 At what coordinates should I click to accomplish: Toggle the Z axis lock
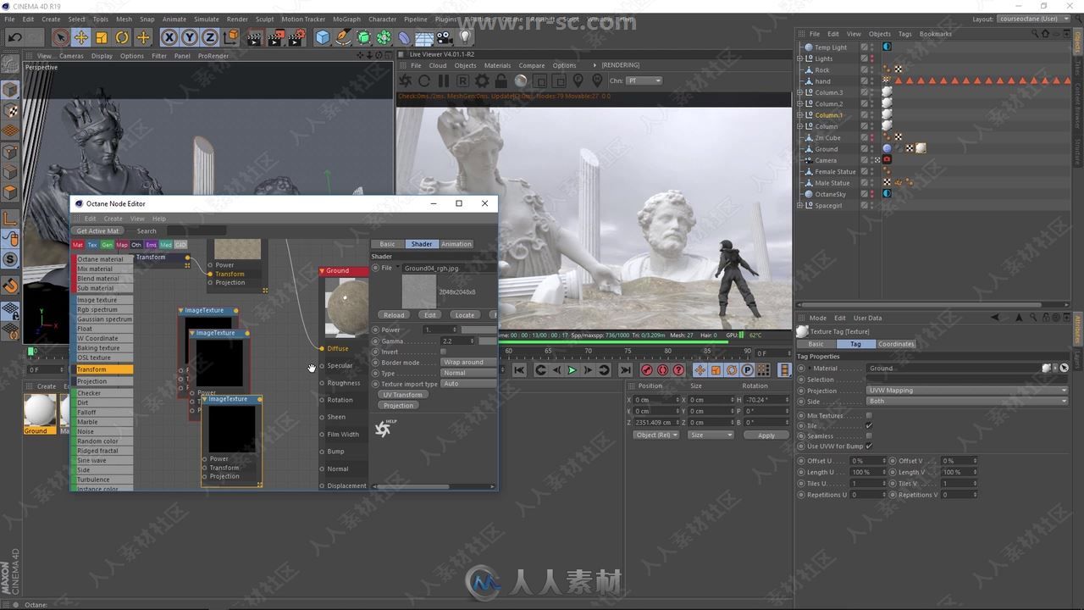pos(209,37)
